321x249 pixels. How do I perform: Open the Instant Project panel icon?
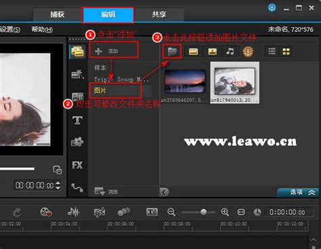pyautogui.click(x=77, y=74)
